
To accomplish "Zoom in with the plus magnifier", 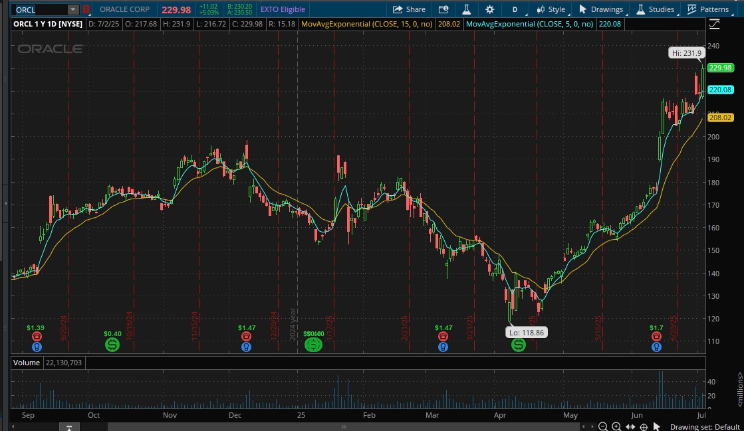I will pyautogui.click(x=616, y=427).
